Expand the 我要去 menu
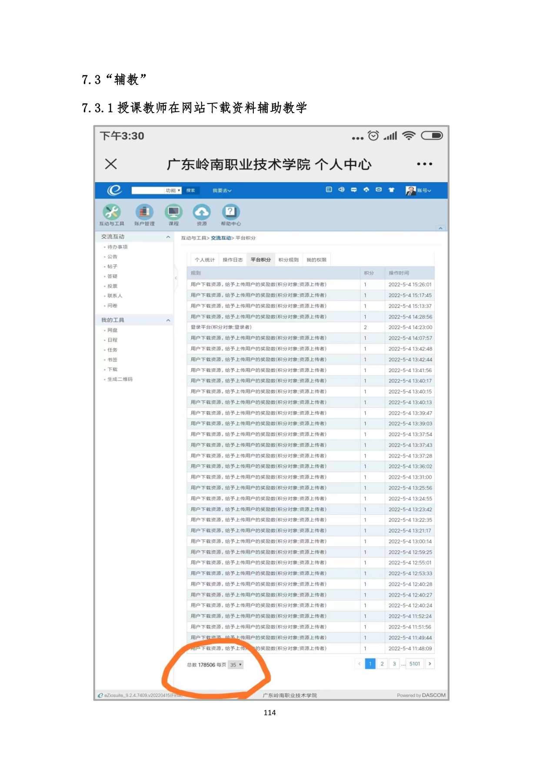This screenshot has width=539, height=762. (x=222, y=190)
